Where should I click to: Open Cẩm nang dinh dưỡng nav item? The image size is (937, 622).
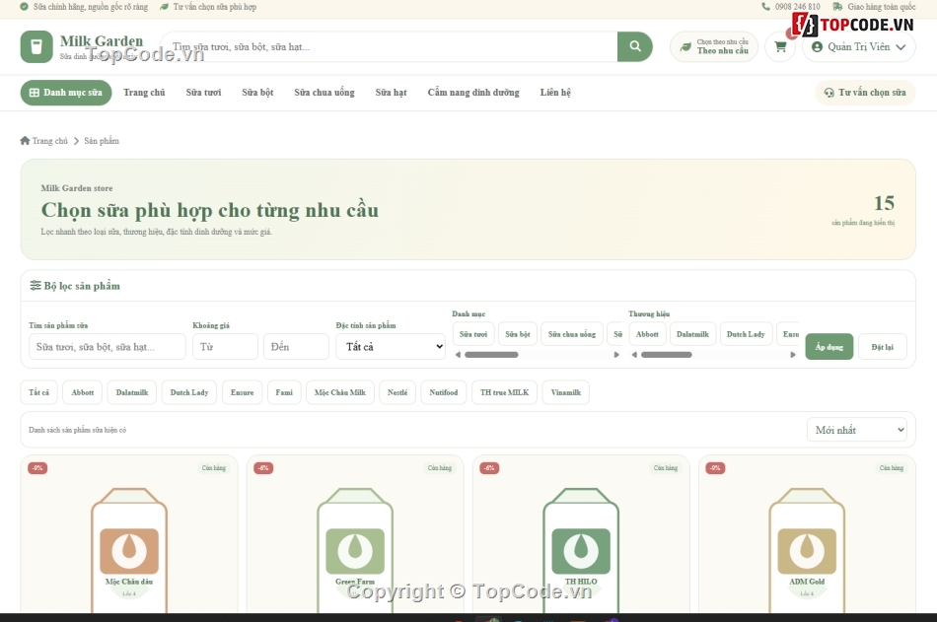(473, 93)
